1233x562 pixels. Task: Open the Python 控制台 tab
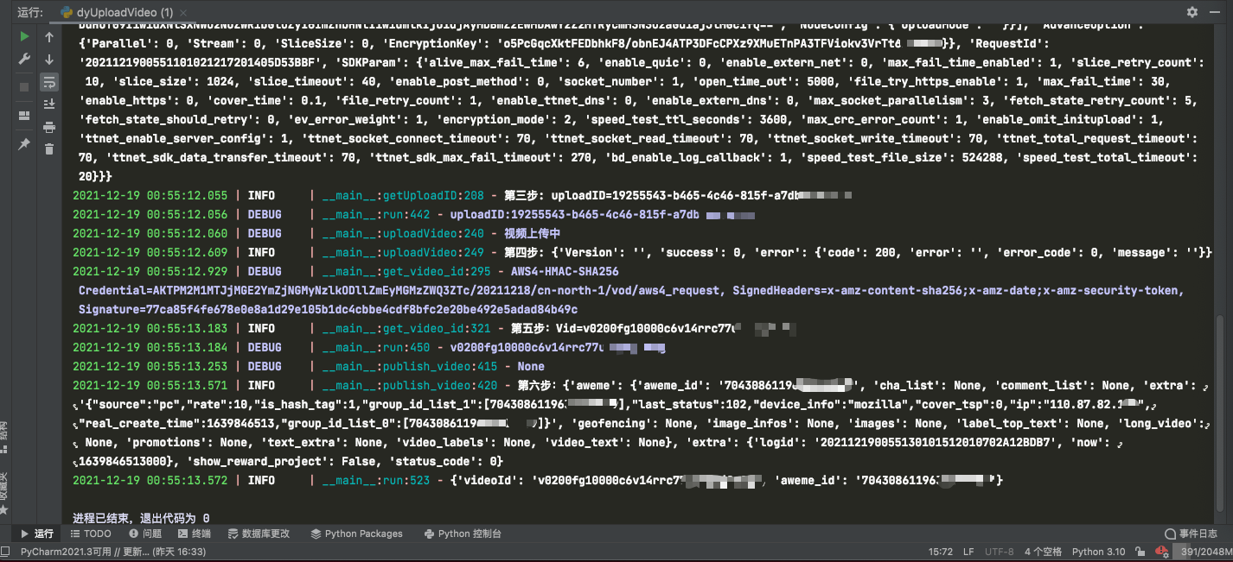tap(463, 534)
